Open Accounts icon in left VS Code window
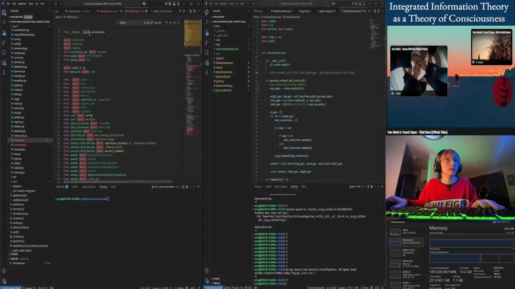The height and width of the screenshot is (289, 515). pos(4,271)
